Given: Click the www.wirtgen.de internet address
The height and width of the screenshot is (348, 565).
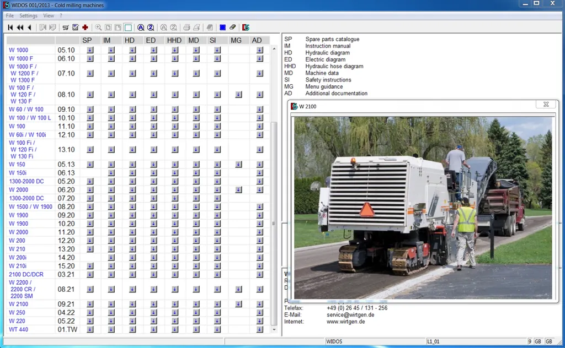Looking at the screenshot, I should tap(346, 322).
